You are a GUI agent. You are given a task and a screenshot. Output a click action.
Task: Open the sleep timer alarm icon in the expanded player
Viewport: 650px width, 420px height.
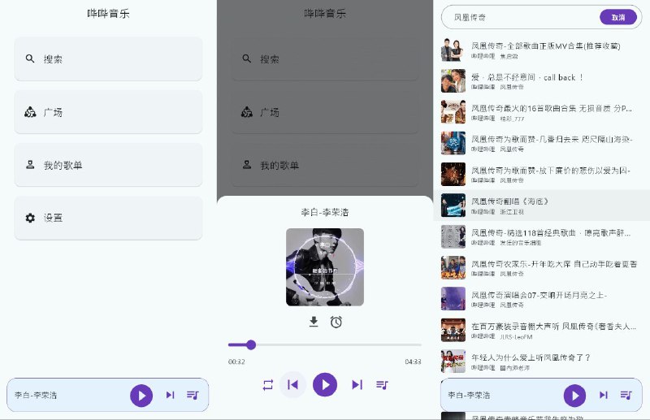pyautogui.click(x=336, y=322)
